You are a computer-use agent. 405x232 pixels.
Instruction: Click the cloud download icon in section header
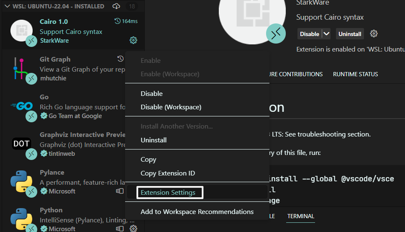click(116, 6)
